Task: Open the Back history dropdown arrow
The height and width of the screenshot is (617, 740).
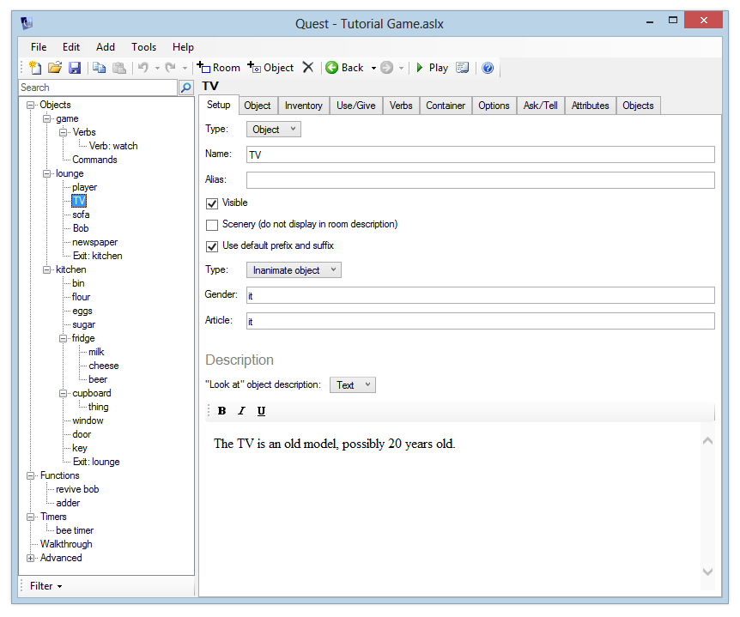Action: pos(373,69)
